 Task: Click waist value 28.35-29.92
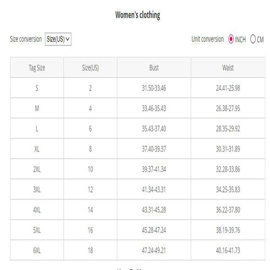pyautogui.click(x=228, y=129)
